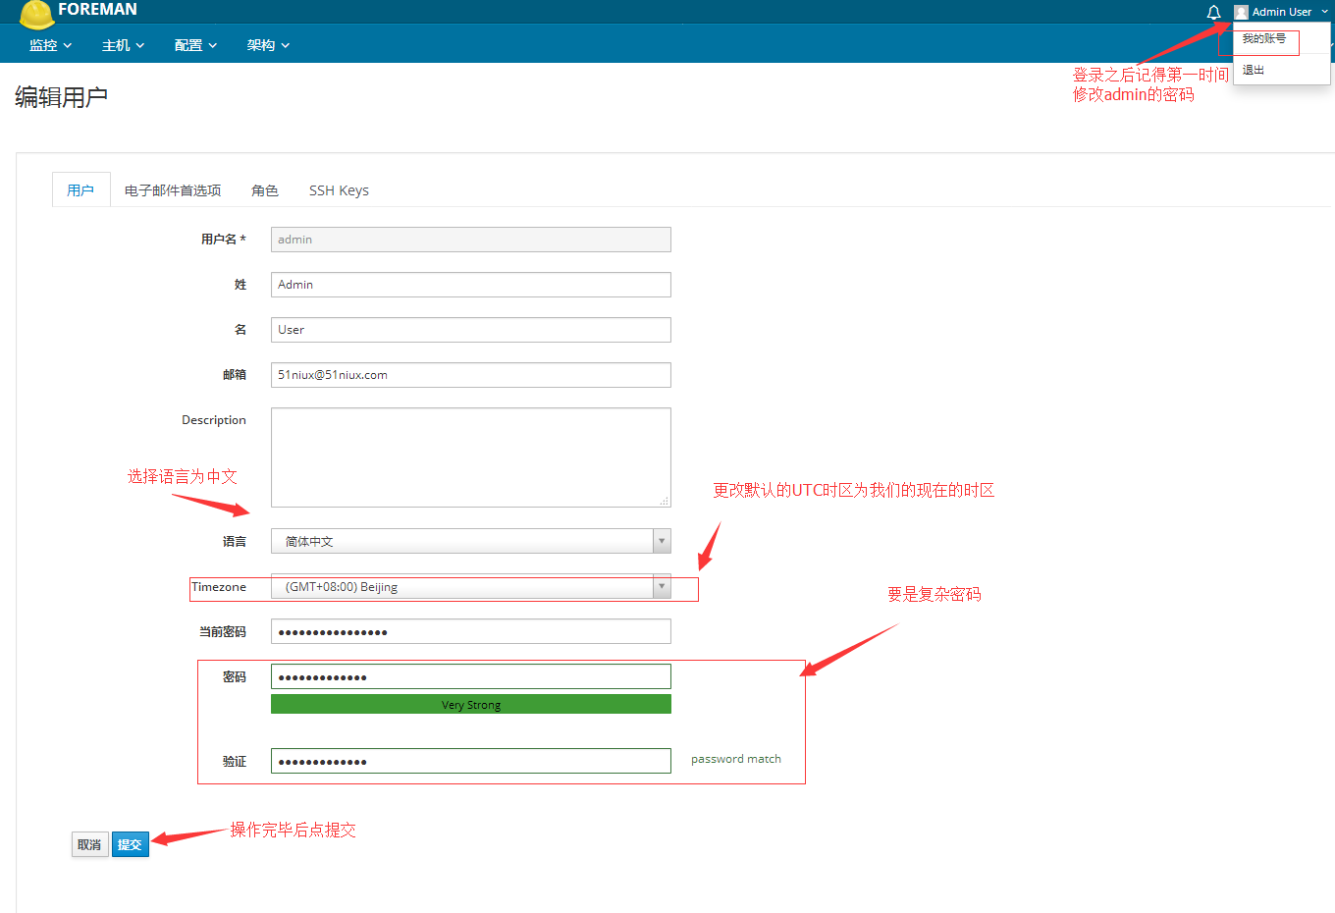Screen dimensions: 1335x913
Task: Click the Admin User avatar icon
Action: (x=1241, y=12)
